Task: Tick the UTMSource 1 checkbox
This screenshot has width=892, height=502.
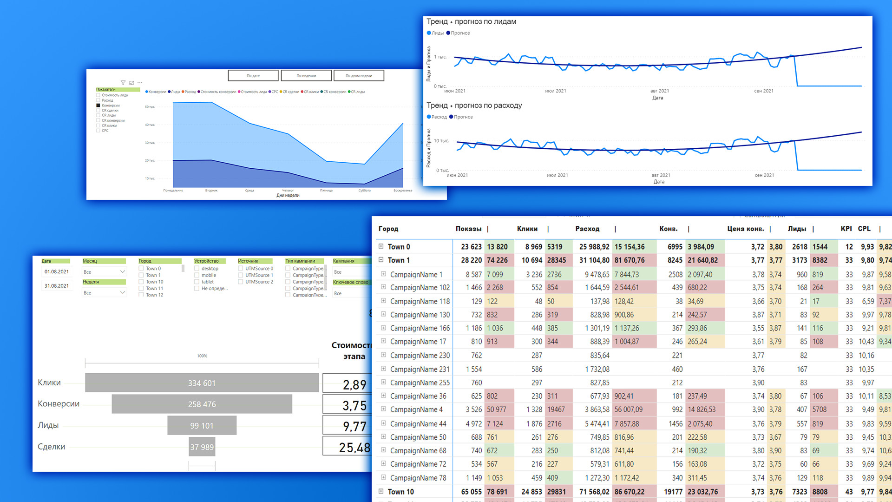Action: tap(241, 275)
